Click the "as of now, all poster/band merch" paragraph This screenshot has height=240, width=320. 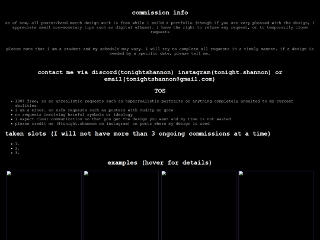(x=160, y=27)
